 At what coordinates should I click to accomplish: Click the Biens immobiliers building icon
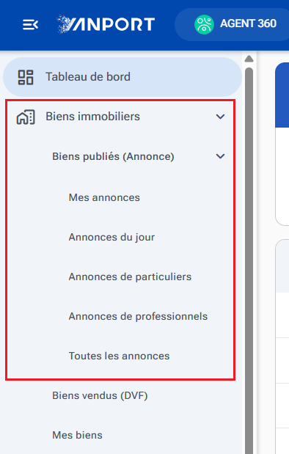(x=26, y=117)
